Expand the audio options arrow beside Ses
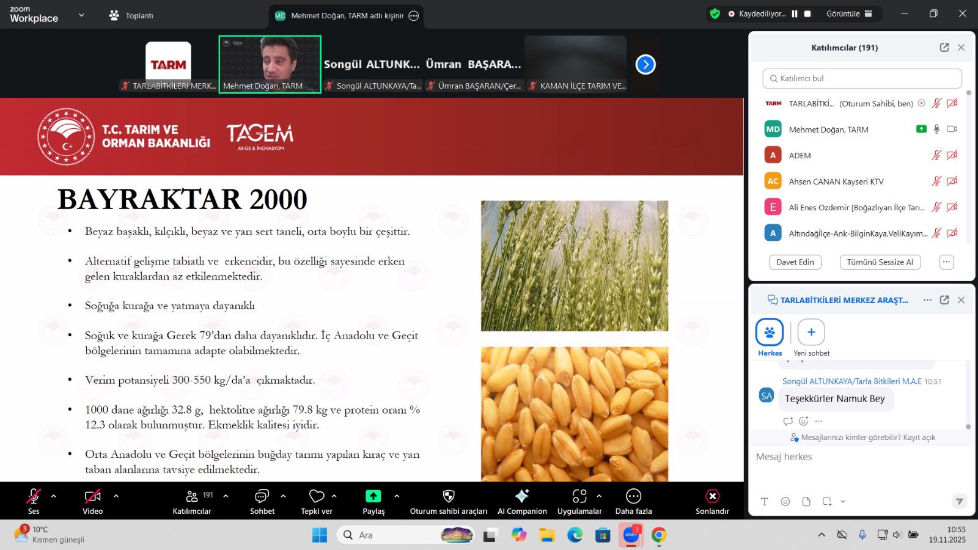 (x=54, y=496)
